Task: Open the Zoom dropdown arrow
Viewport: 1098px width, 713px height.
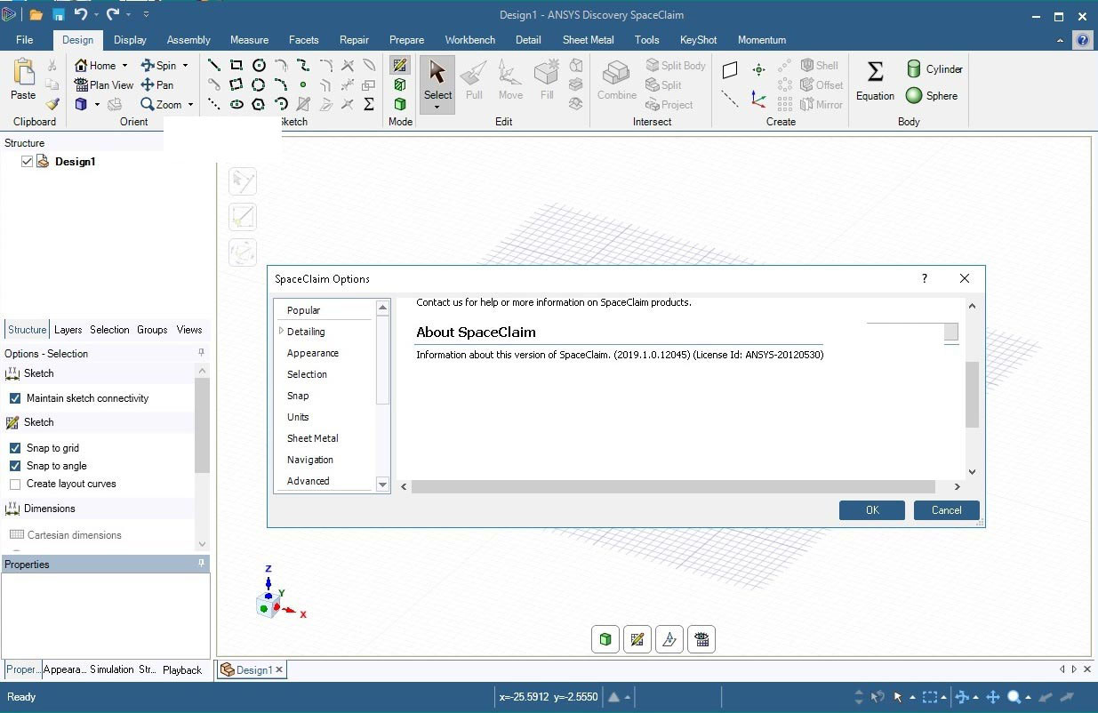Action: point(190,104)
